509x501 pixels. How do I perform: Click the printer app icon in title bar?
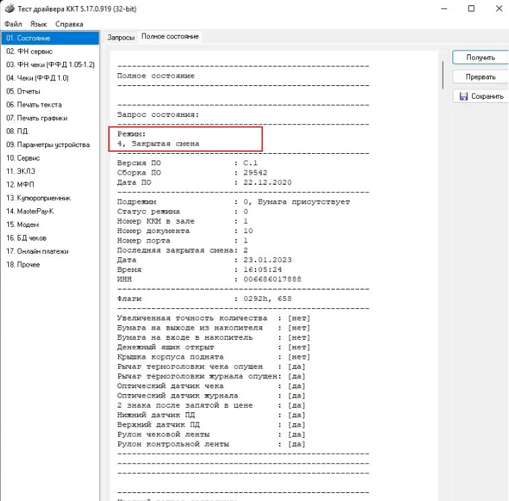click(9, 8)
